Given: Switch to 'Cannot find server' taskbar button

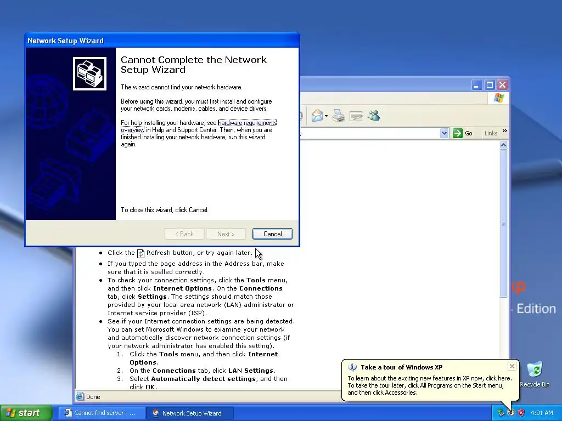Looking at the screenshot, I should (102, 413).
